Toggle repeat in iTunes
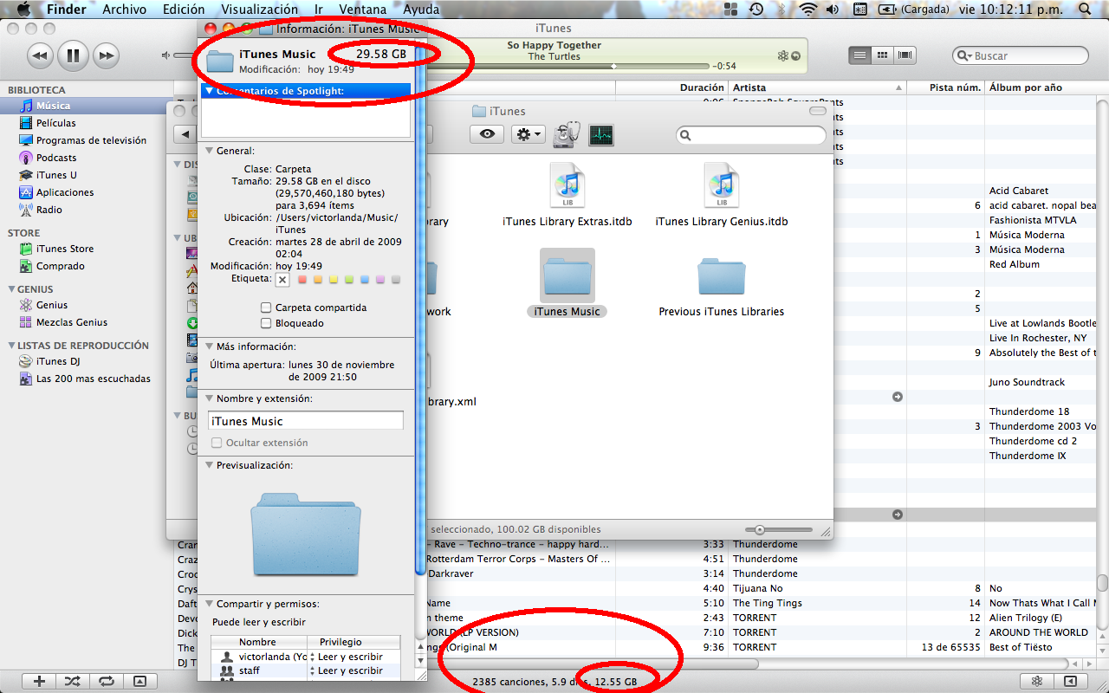The image size is (1109, 693). pos(106,682)
